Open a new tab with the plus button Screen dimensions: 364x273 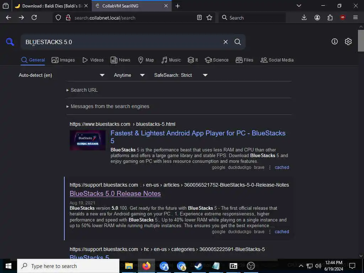click(178, 6)
